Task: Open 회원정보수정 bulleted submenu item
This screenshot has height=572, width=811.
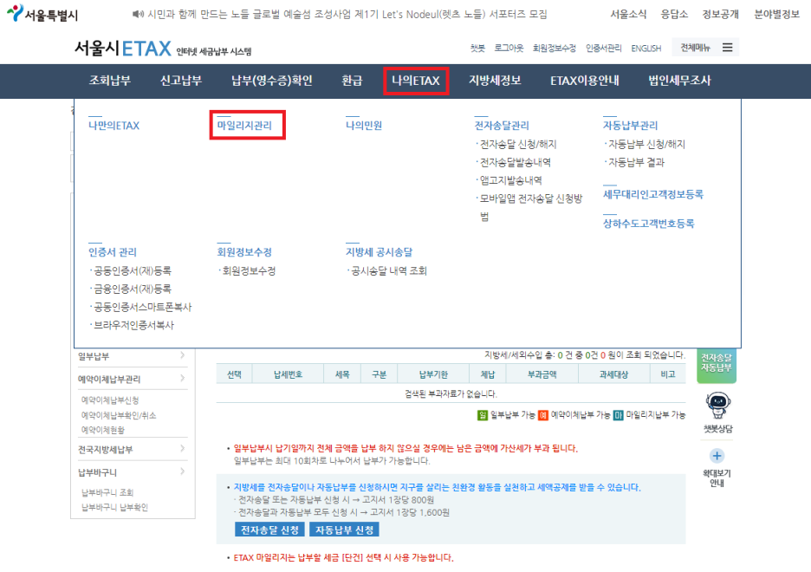Action: point(247,270)
